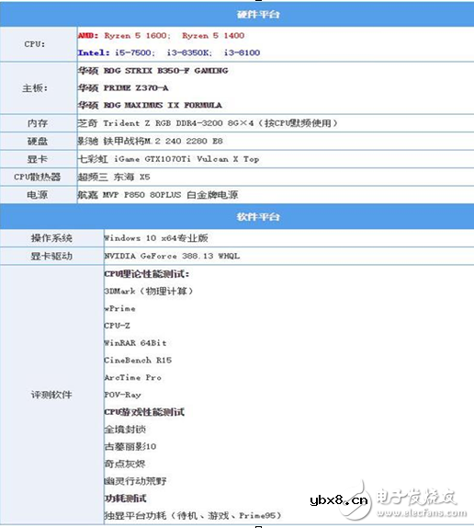
Task: Click 3DMark（物理计算） entry
Action: pos(149,292)
